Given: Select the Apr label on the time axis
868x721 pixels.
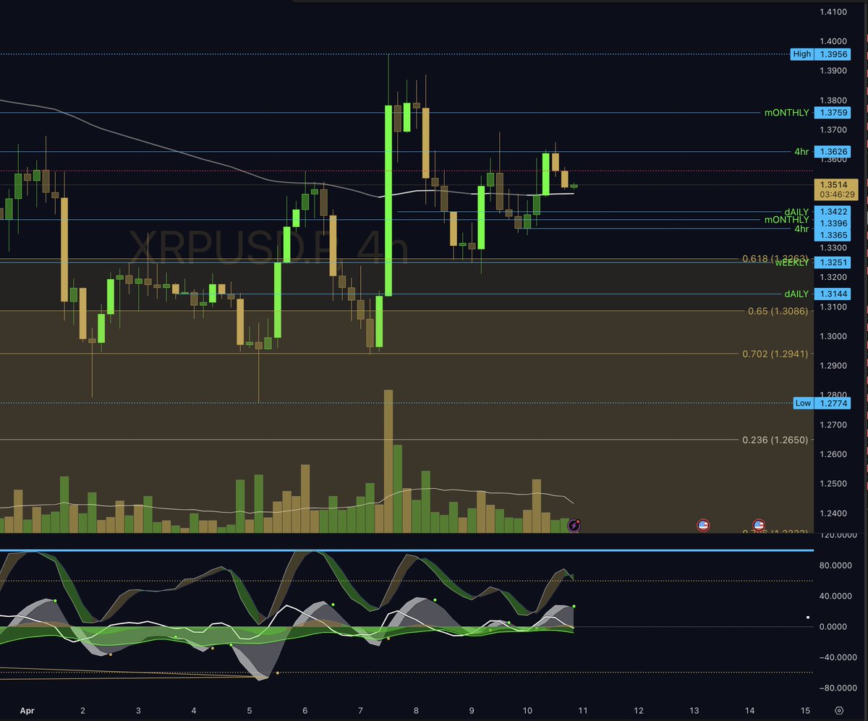Looking at the screenshot, I should (x=29, y=712).
